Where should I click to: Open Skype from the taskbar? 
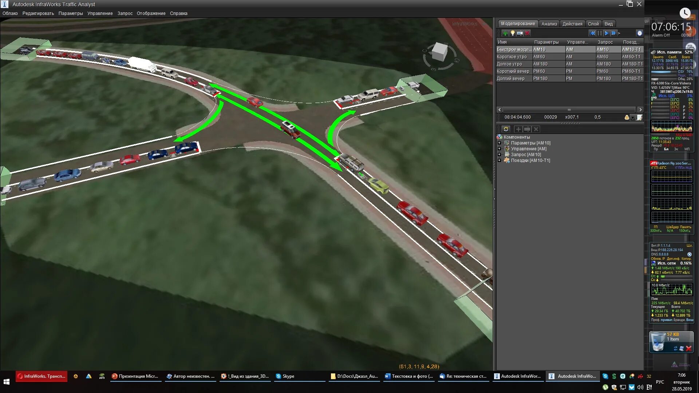[285, 376]
